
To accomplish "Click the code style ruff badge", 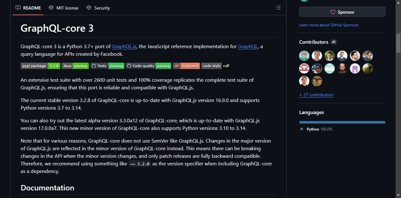I will click(216, 66).
